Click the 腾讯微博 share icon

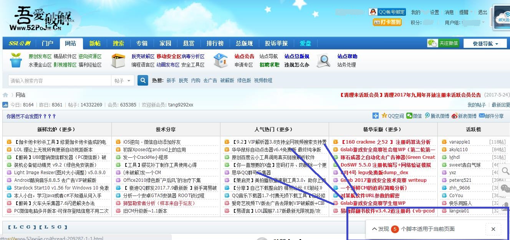point(428,116)
